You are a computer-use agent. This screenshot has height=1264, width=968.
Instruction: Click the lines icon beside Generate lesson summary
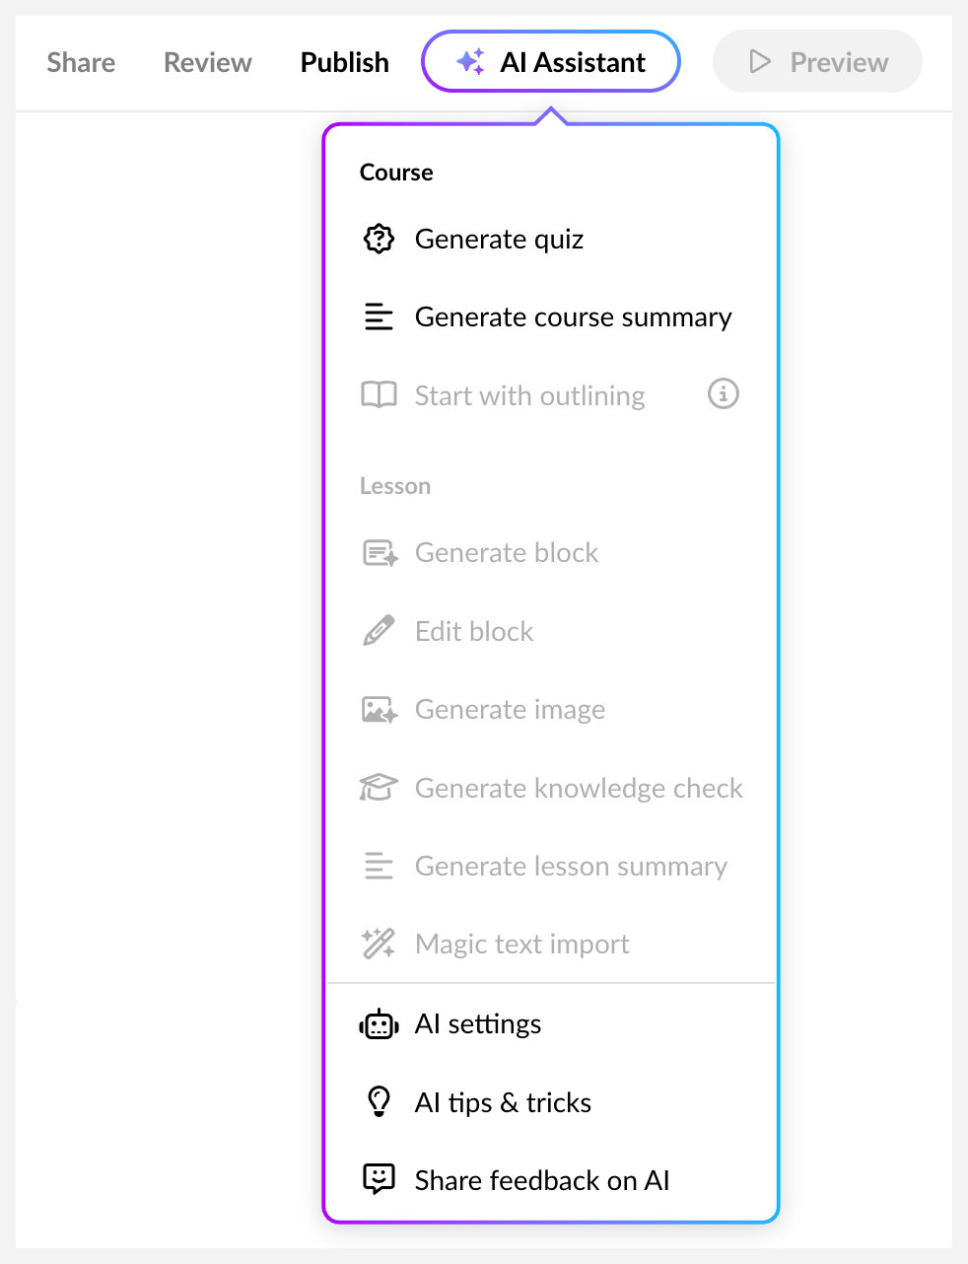pyautogui.click(x=379, y=866)
